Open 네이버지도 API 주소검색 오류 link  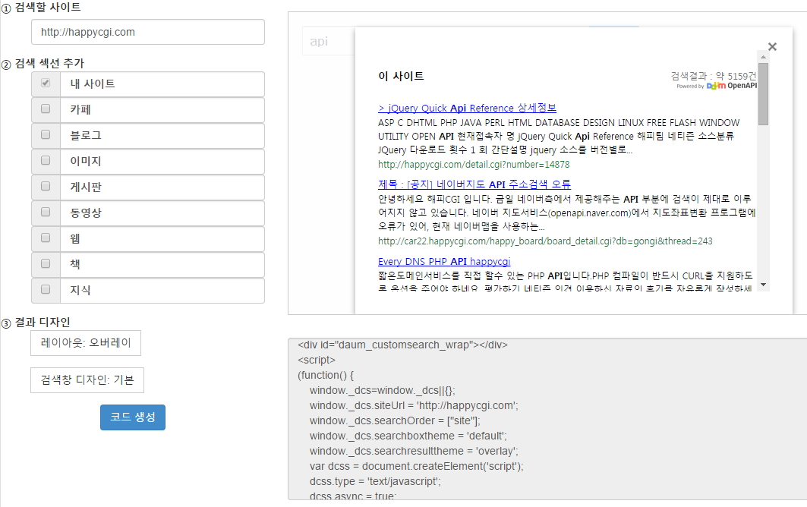(474, 184)
